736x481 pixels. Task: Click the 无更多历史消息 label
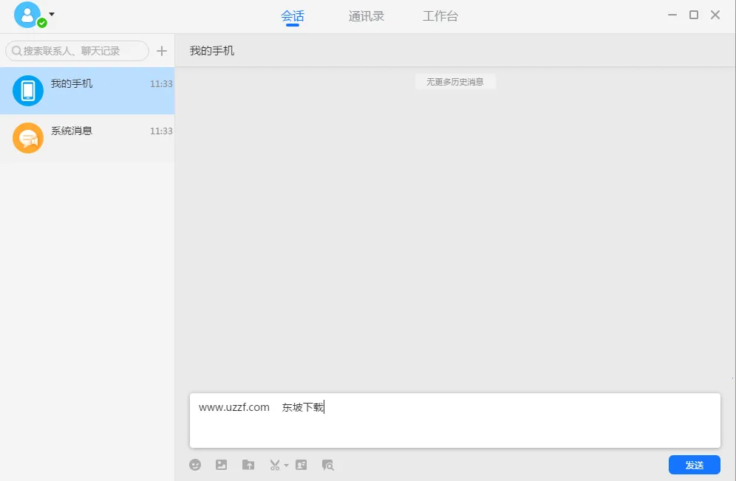(x=455, y=82)
